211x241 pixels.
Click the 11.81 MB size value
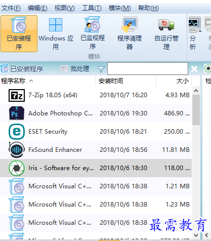click(176, 150)
